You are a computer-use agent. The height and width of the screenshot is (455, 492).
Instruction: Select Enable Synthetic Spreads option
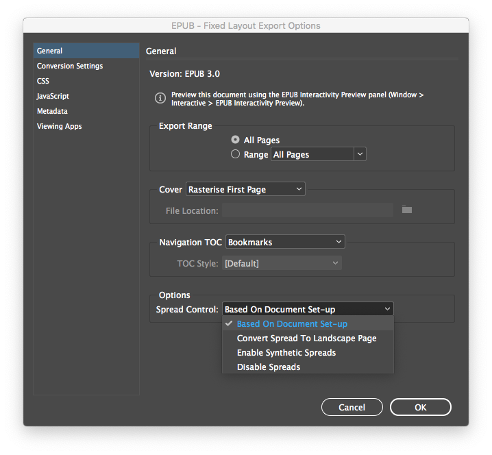[x=286, y=353]
